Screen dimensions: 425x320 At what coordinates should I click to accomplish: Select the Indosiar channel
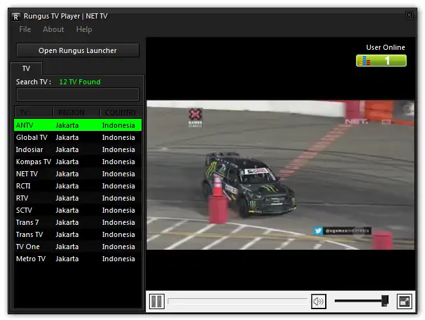pos(78,149)
